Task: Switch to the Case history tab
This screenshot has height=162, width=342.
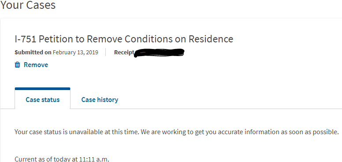Action: pyautogui.click(x=100, y=100)
